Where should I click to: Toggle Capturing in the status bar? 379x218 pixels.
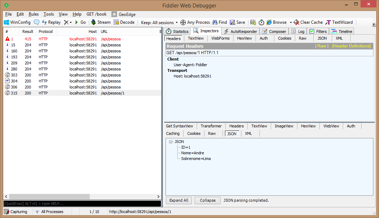click(16, 212)
